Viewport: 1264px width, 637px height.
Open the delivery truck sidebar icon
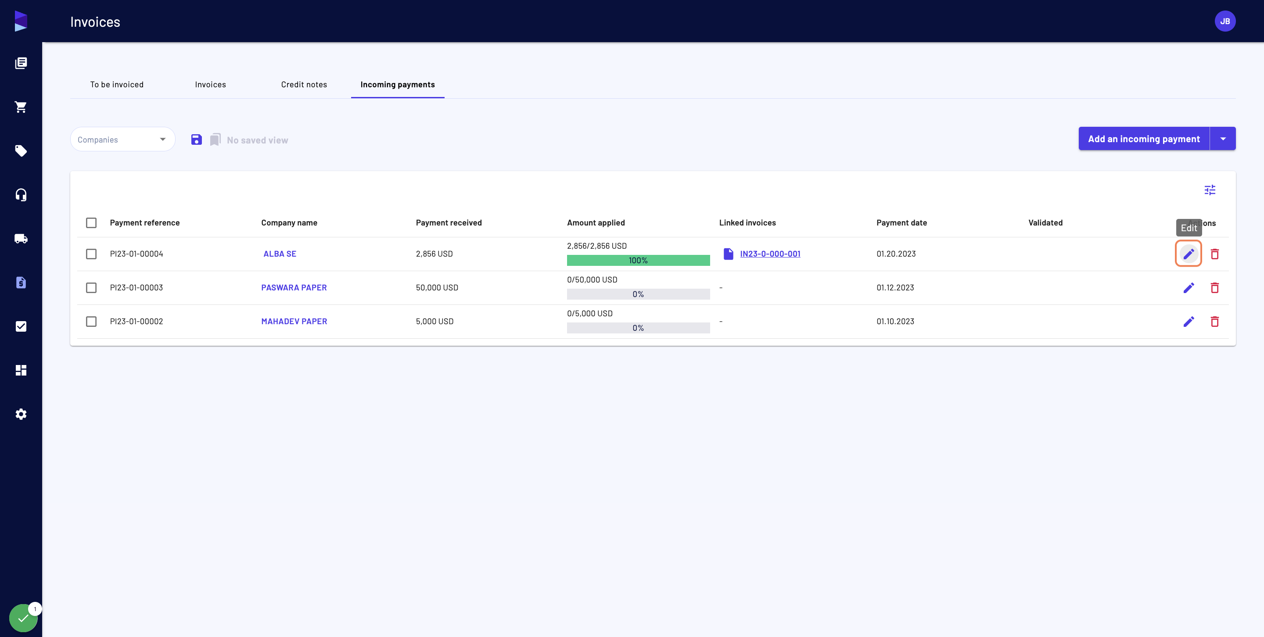click(x=21, y=239)
